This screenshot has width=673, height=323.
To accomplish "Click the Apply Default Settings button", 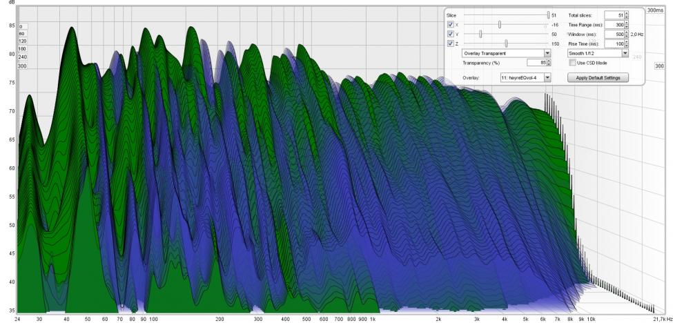I will (x=598, y=77).
